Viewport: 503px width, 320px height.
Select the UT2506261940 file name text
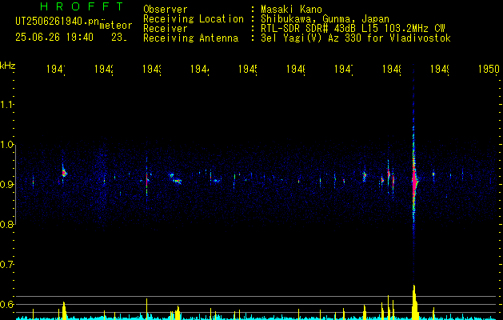[x=58, y=22]
